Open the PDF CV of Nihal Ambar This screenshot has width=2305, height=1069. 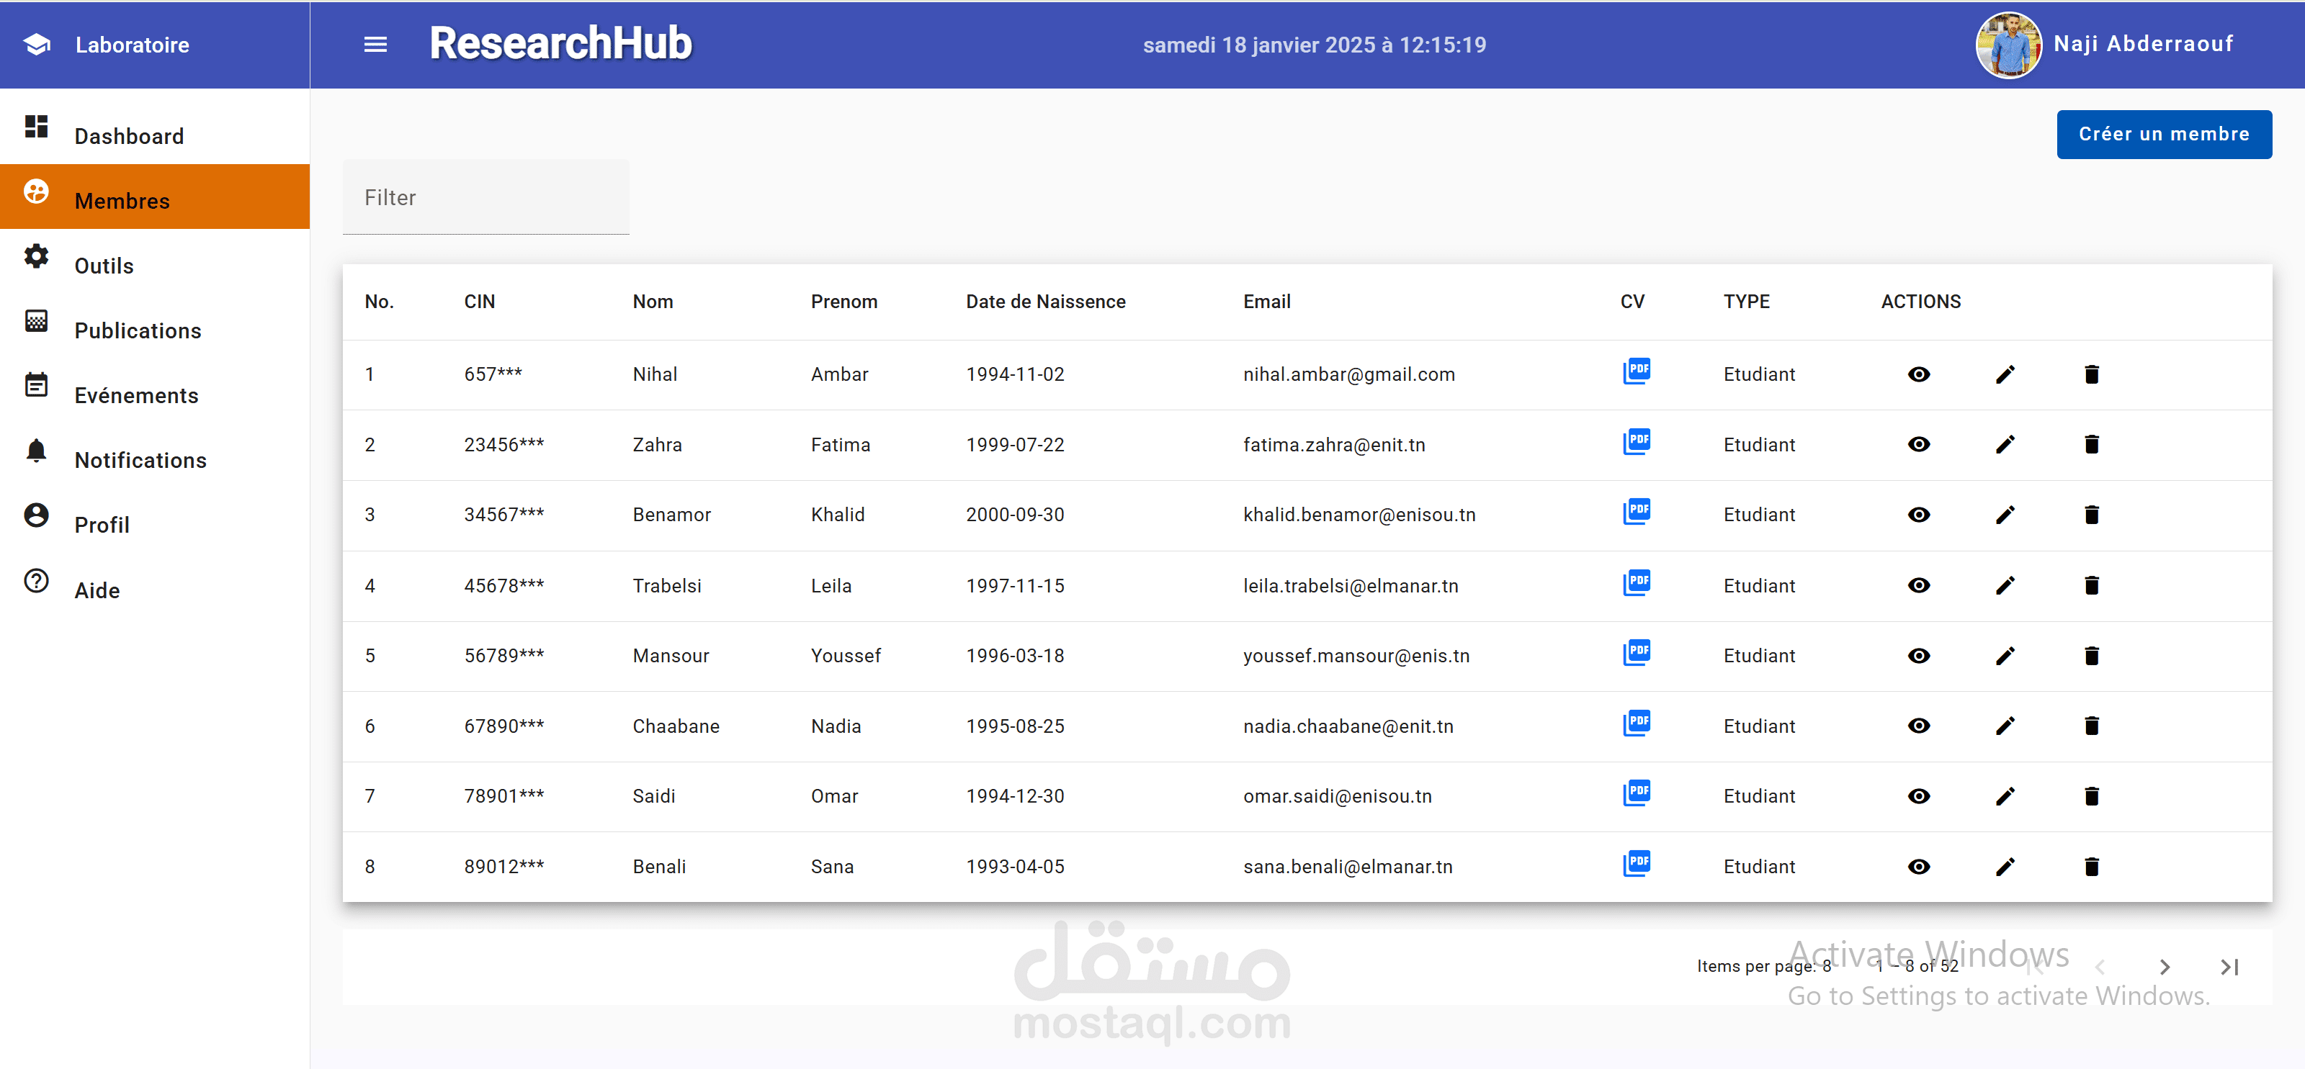coord(1636,371)
